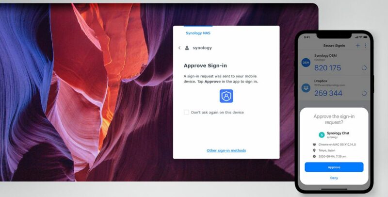Image resolution: width=388 pixels, height=197 pixels.
Task: Tick 'Don't ask again on this device'
Action: pos(186,113)
